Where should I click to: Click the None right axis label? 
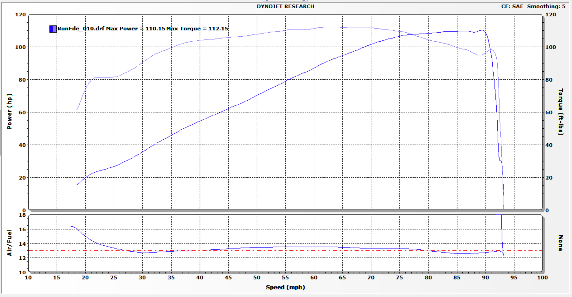[x=561, y=243]
